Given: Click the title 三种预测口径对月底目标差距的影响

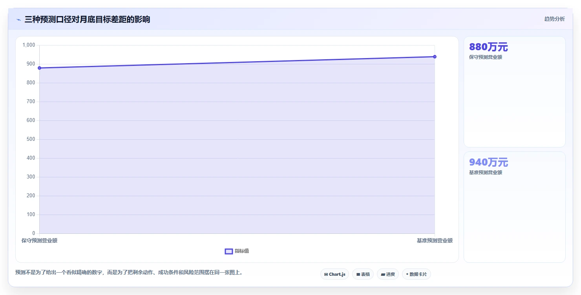Looking at the screenshot, I should pos(87,19).
